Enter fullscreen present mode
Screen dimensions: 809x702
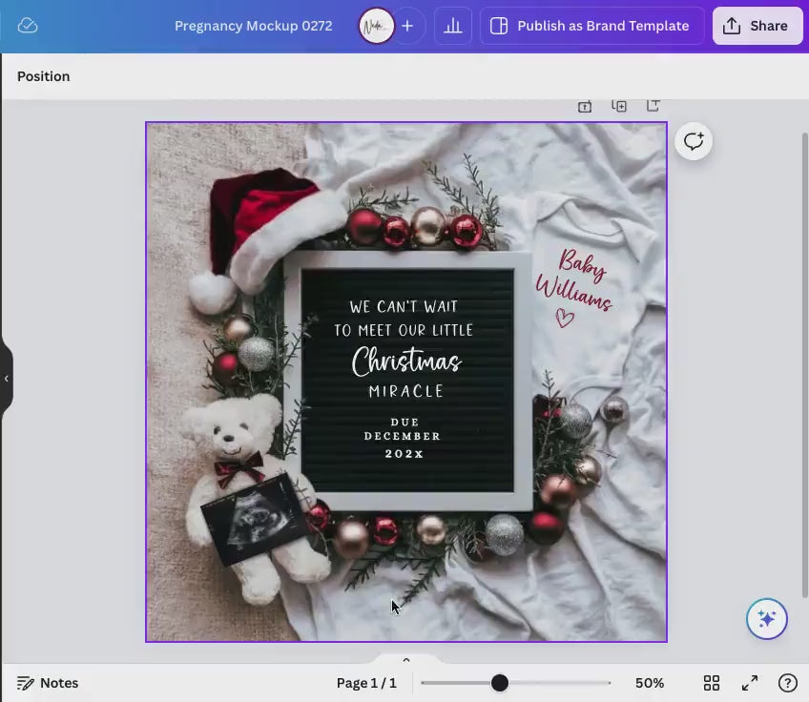[x=750, y=683]
